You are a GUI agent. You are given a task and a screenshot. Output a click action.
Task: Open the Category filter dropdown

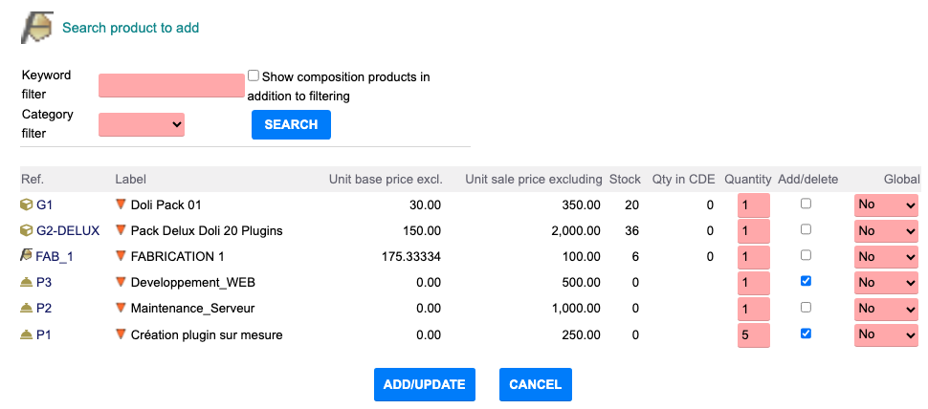(142, 124)
